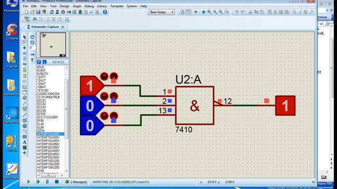The image size is (337, 189).
Task: Click the blue Help question mark icon
Action: pyautogui.click(x=105, y=12)
